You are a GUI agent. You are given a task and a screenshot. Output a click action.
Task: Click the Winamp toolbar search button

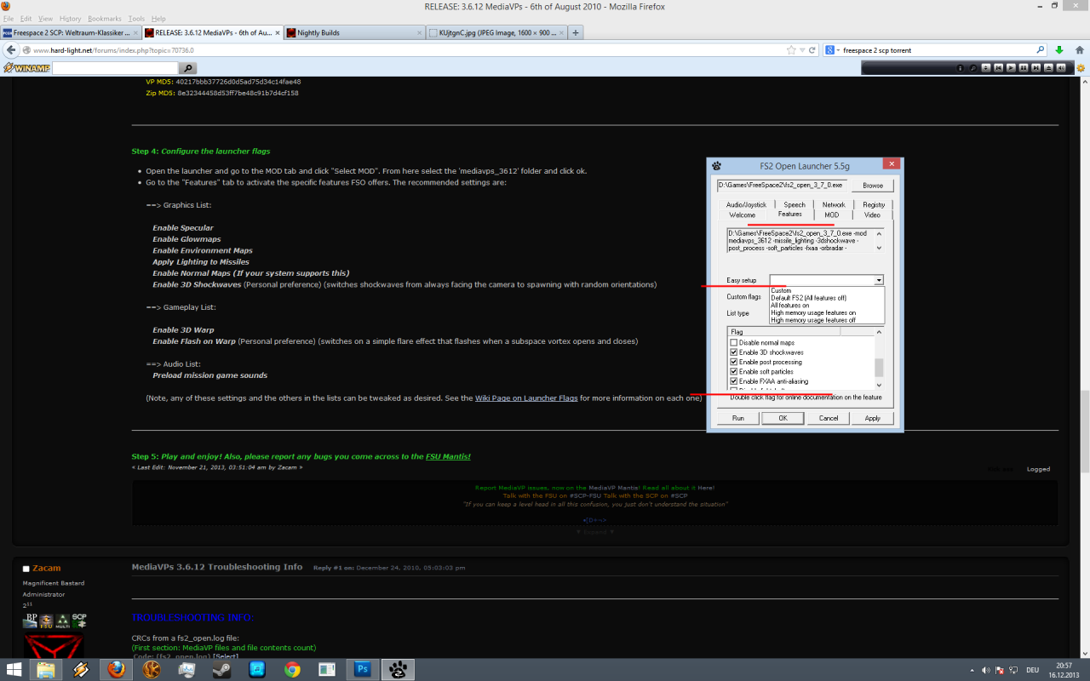click(x=188, y=68)
